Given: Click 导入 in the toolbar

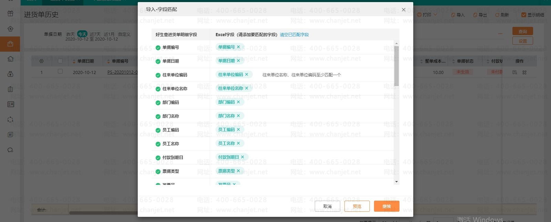Looking at the screenshot, I should coord(458,15).
